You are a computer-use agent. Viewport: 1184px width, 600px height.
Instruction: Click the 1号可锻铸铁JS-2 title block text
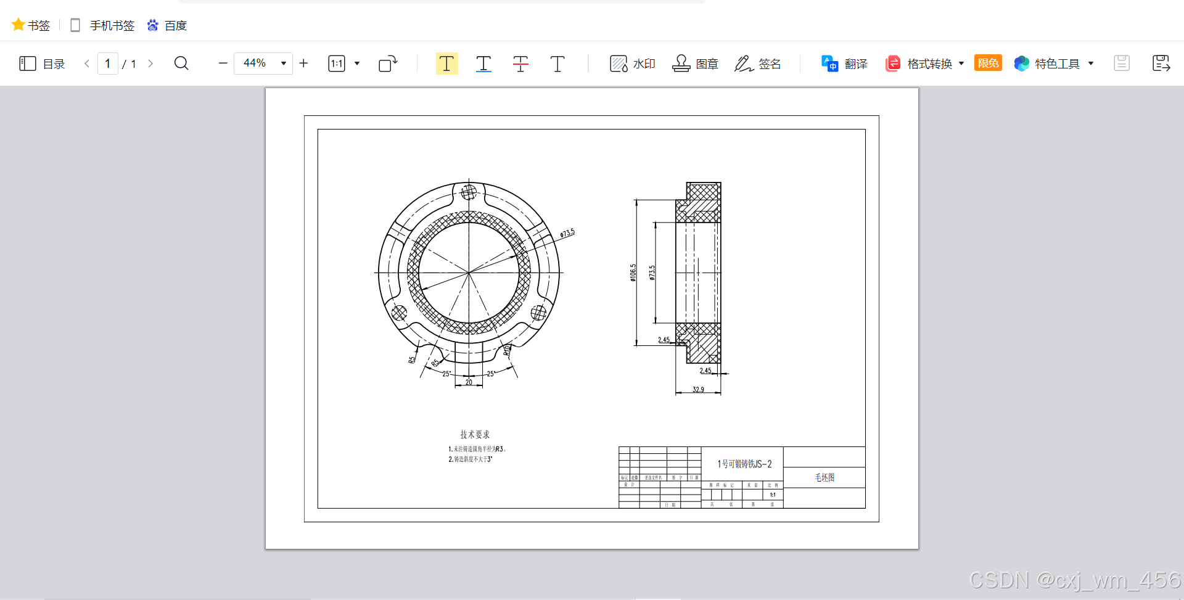(744, 464)
